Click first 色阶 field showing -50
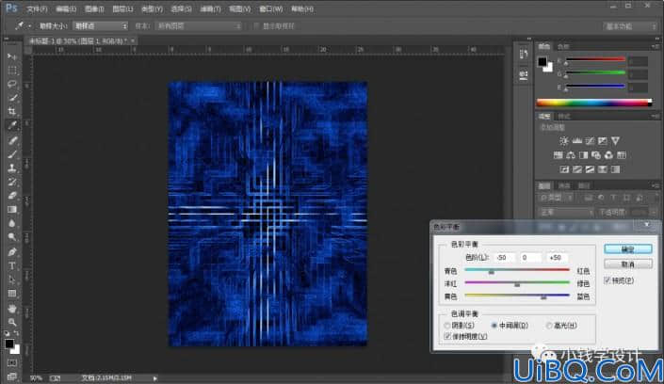664x384 pixels. 505,257
